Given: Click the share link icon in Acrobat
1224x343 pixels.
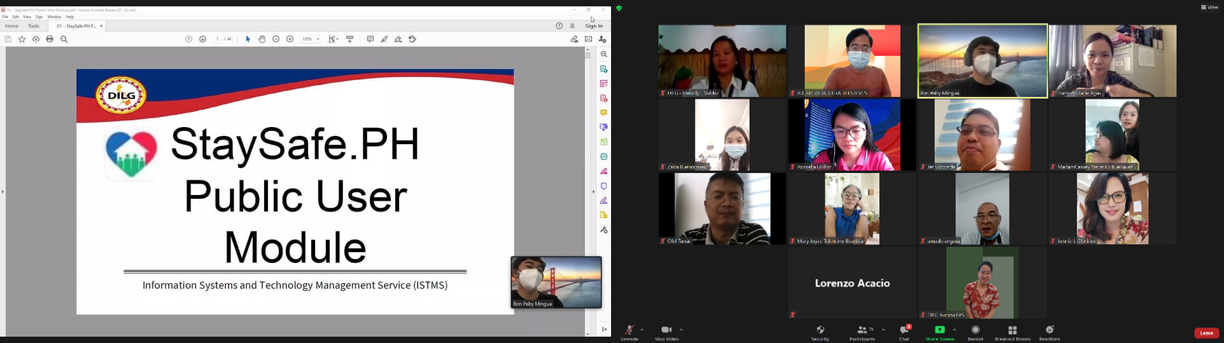Looking at the screenshot, I should pos(574,39).
